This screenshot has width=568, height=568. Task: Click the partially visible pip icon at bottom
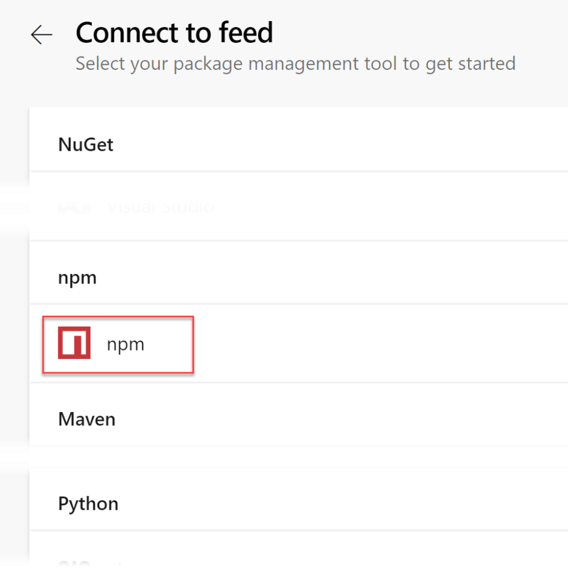pos(74,564)
